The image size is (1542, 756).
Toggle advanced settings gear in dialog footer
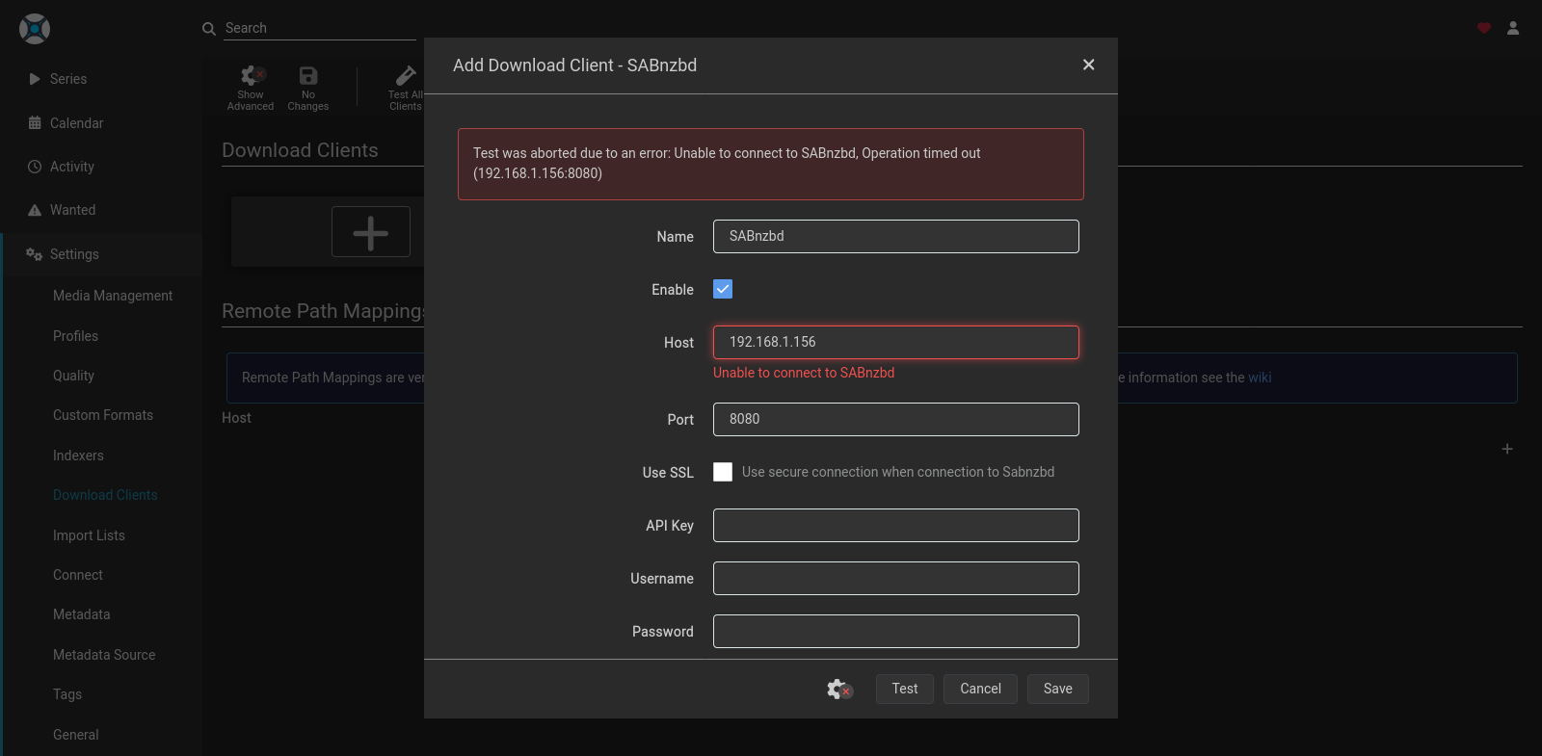(839, 689)
